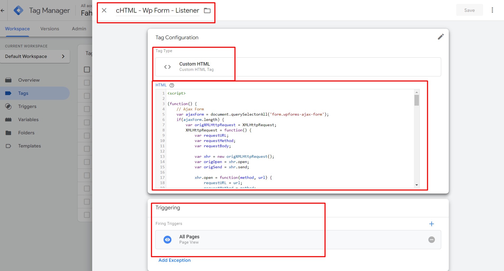The height and width of the screenshot is (271, 504).
Task: Click the Tag Configuration heading
Action: [x=177, y=37]
